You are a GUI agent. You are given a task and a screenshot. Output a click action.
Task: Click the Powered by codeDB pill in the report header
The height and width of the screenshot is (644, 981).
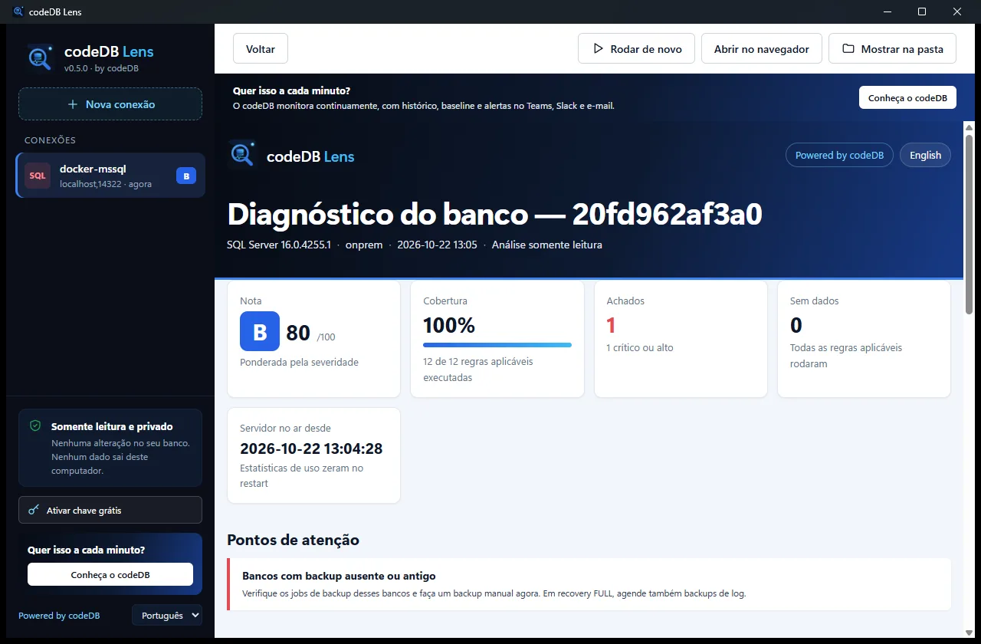[x=839, y=155]
